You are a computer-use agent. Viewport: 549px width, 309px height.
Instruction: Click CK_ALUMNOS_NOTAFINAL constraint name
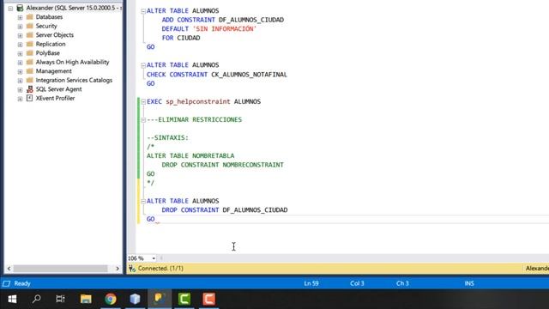pyautogui.click(x=249, y=75)
